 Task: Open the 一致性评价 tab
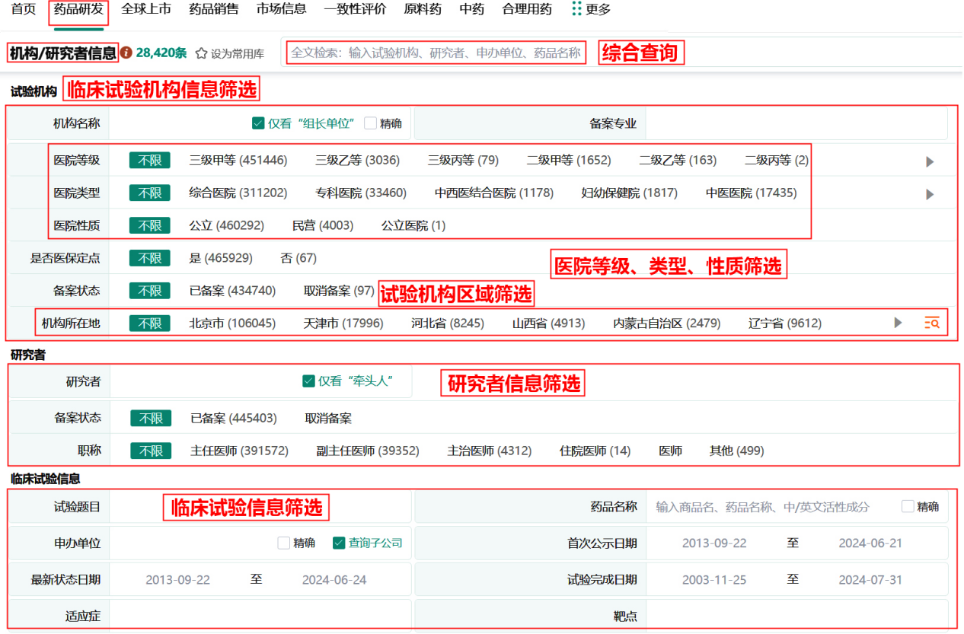pos(354,9)
